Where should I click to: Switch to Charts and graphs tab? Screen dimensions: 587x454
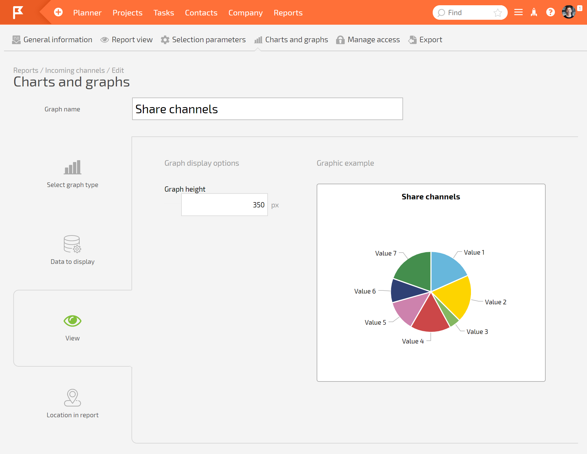291,40
